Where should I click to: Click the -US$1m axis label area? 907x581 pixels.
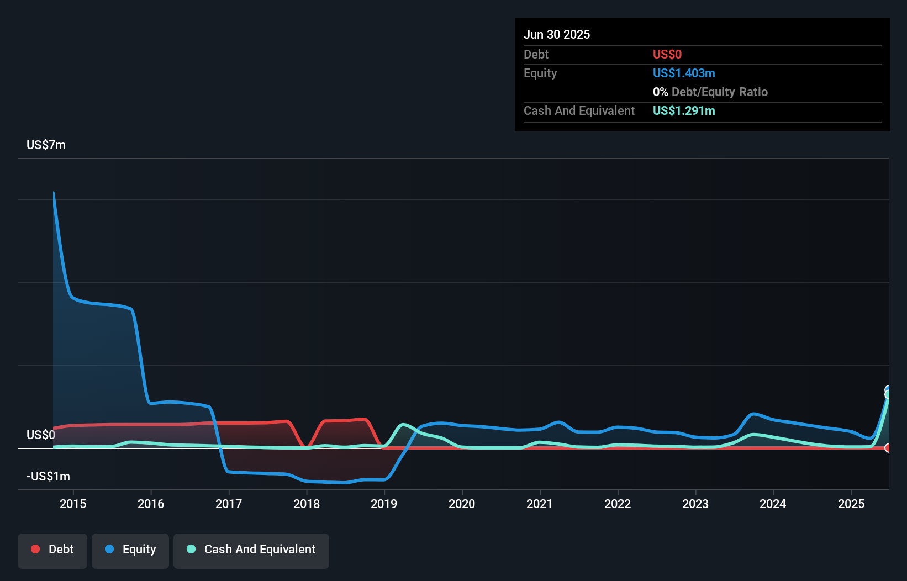point(48,476)
